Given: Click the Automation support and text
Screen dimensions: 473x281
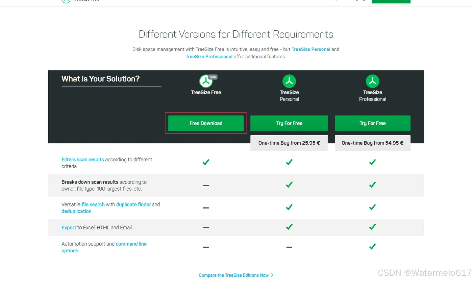Looking at the screenshot, I should coord(88,244).
